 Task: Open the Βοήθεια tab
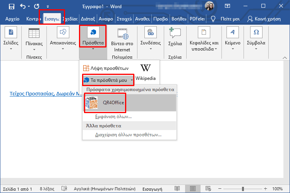(x=179, y=19)
